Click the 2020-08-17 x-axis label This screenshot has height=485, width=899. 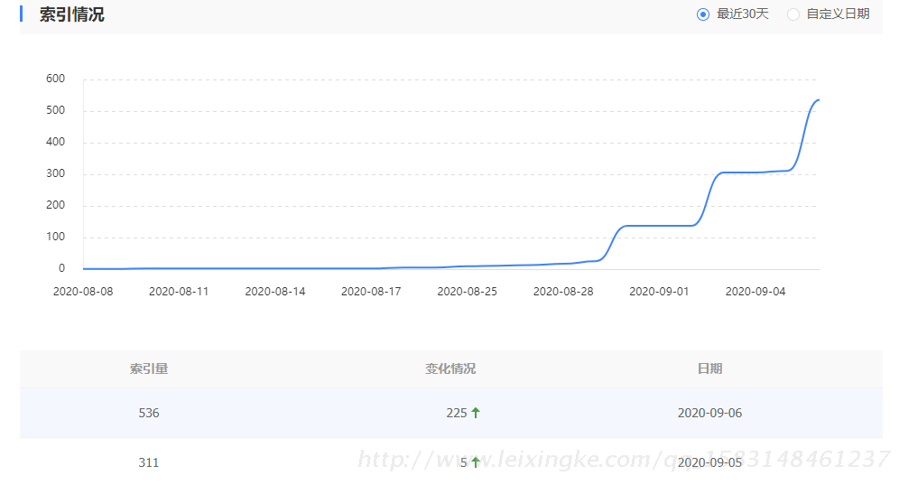click(x=371, y=292)
